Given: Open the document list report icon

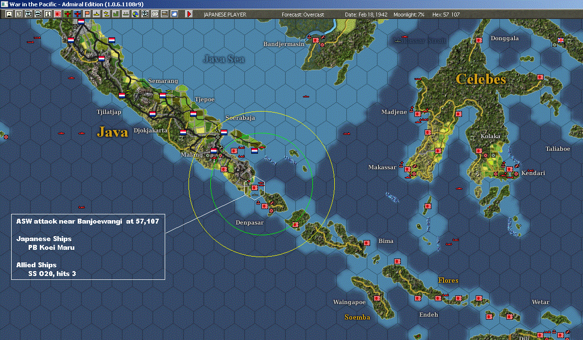Looking at the screenshot, I should click(x=19, y=14).
